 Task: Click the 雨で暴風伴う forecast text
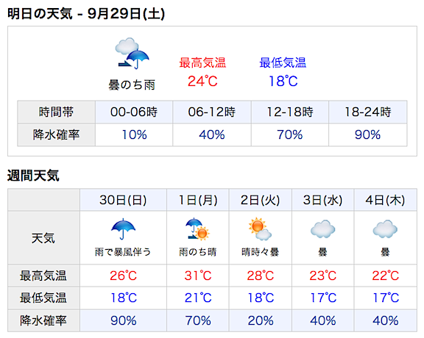tap(123, 252)
